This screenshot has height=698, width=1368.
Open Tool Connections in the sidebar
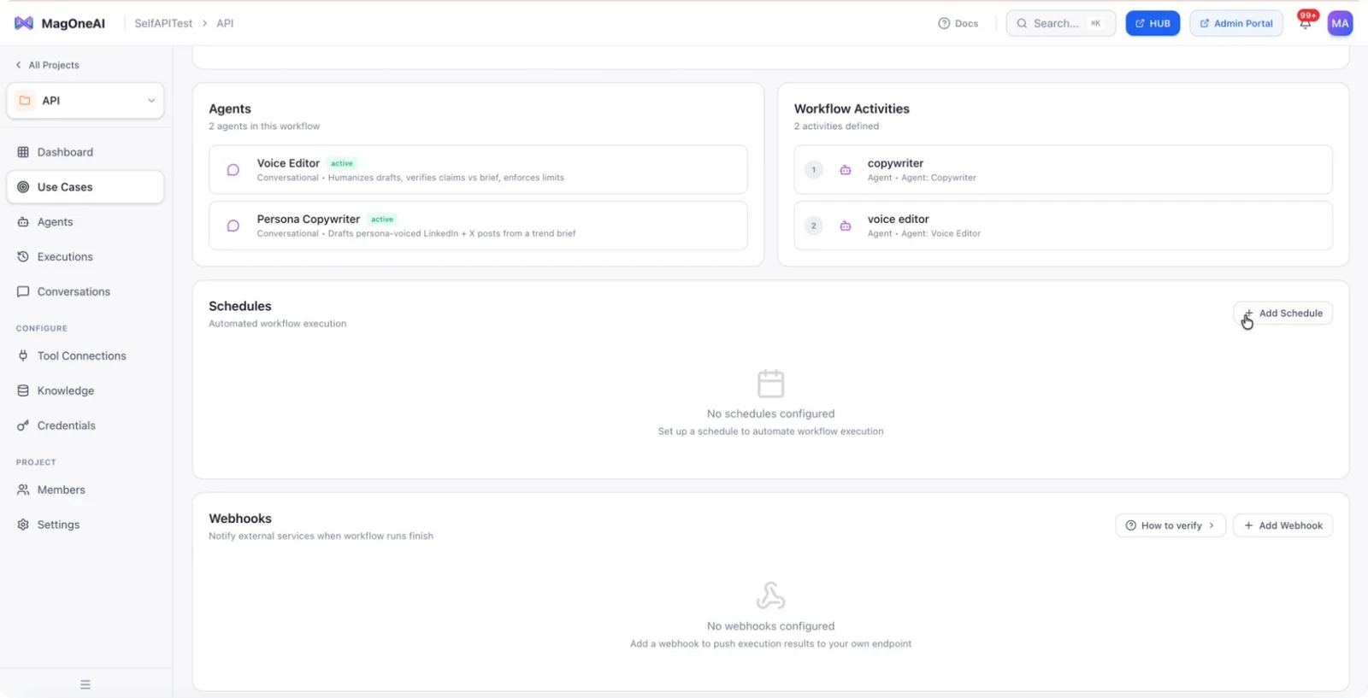pyautogui.click(x=85, y=355)
